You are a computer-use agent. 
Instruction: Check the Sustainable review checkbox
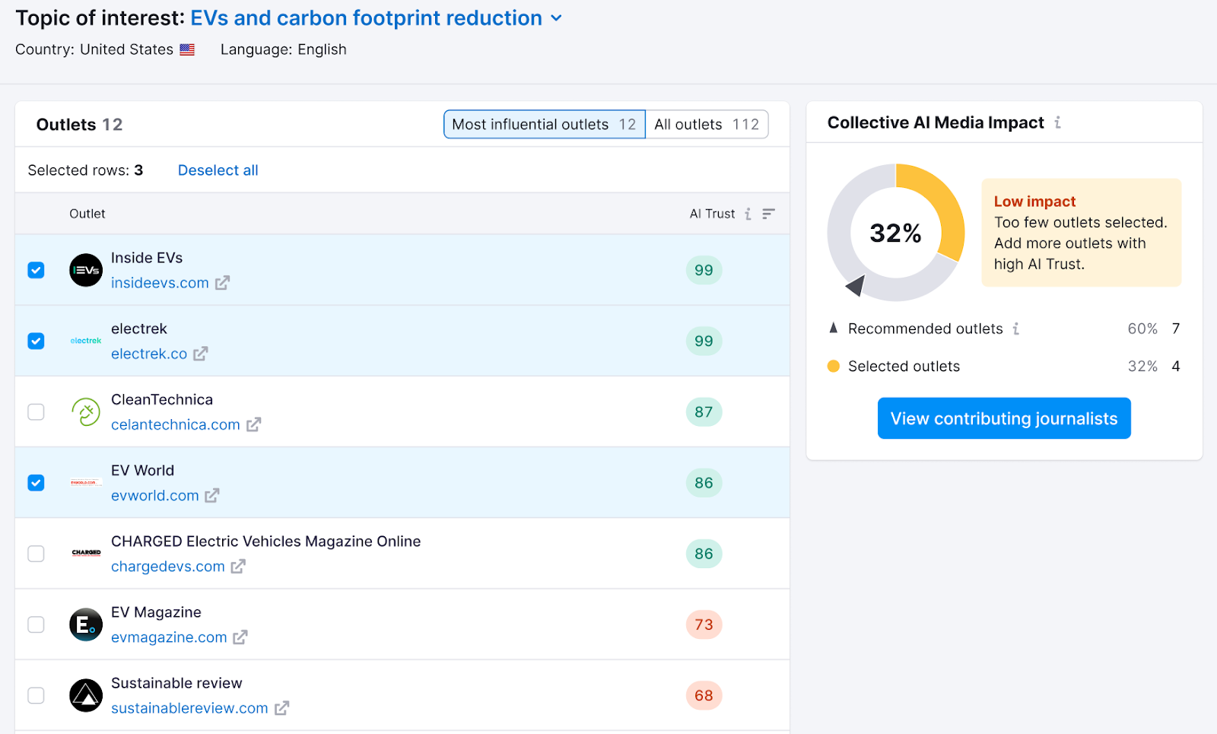click(36, 695)
